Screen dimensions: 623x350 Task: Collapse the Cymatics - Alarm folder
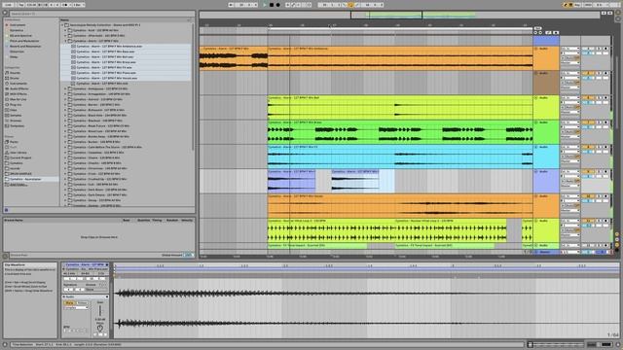[65, 41]
